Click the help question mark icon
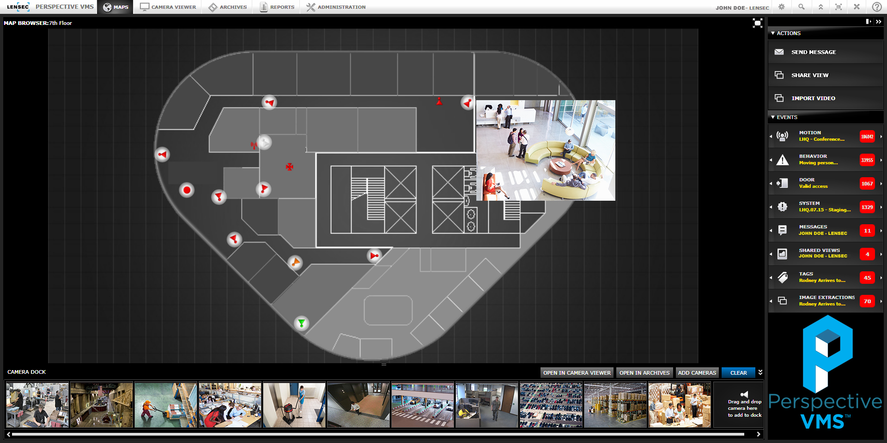The height and width of the screenshot is (443, 887). pos(876,7)
